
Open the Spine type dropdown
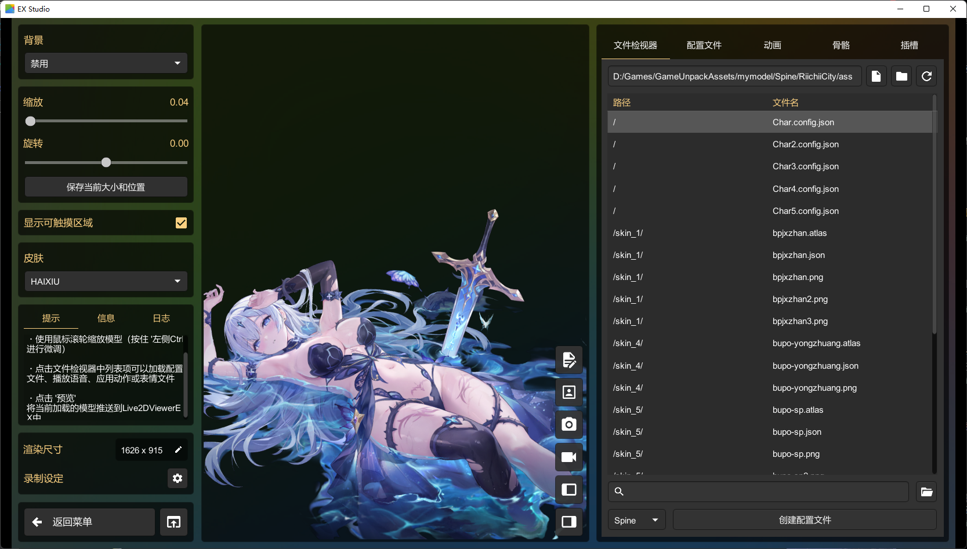coord(636,520)
